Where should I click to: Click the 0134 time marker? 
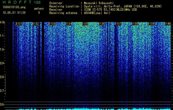68,24
